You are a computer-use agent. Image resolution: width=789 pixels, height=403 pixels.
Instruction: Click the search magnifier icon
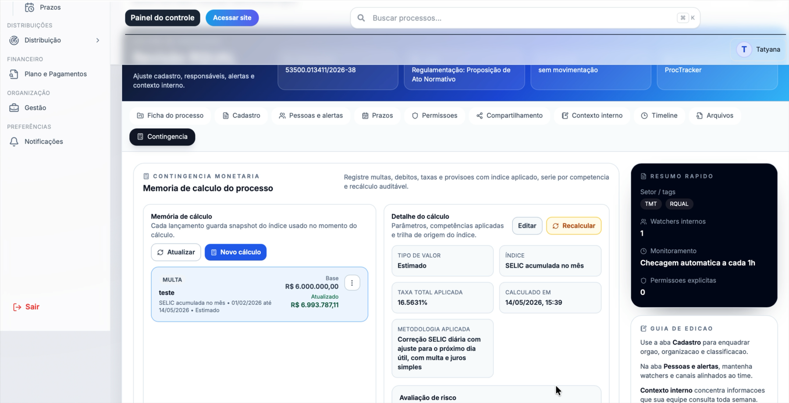361,18
